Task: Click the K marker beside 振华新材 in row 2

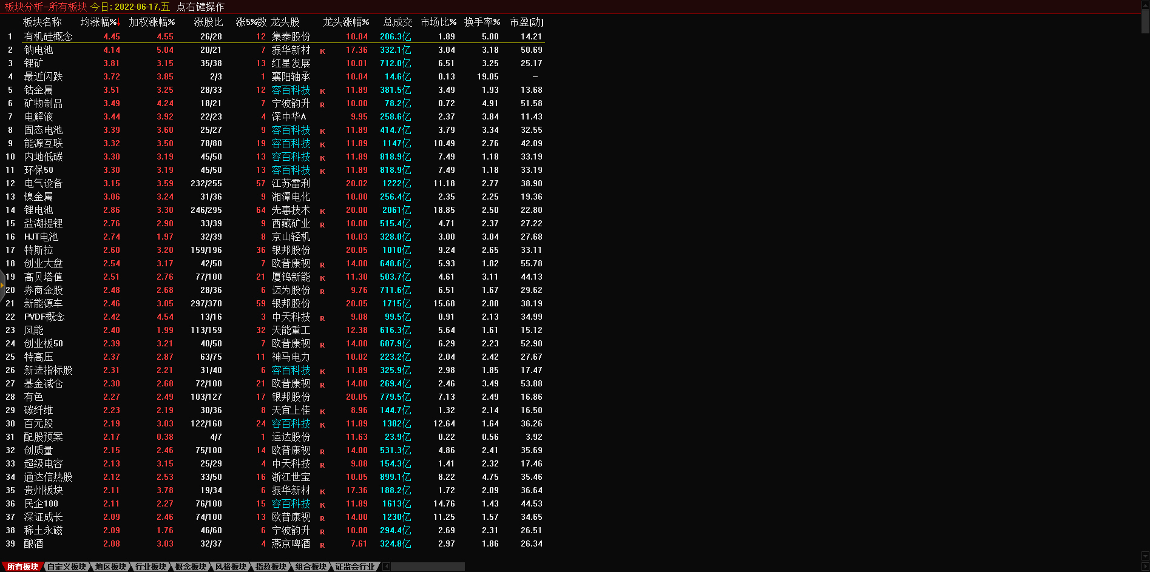Action: 322,52
